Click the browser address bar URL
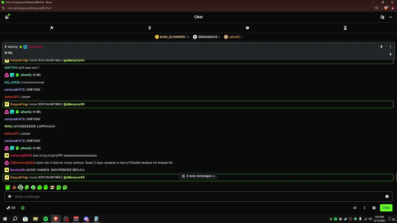 point(29,8)
